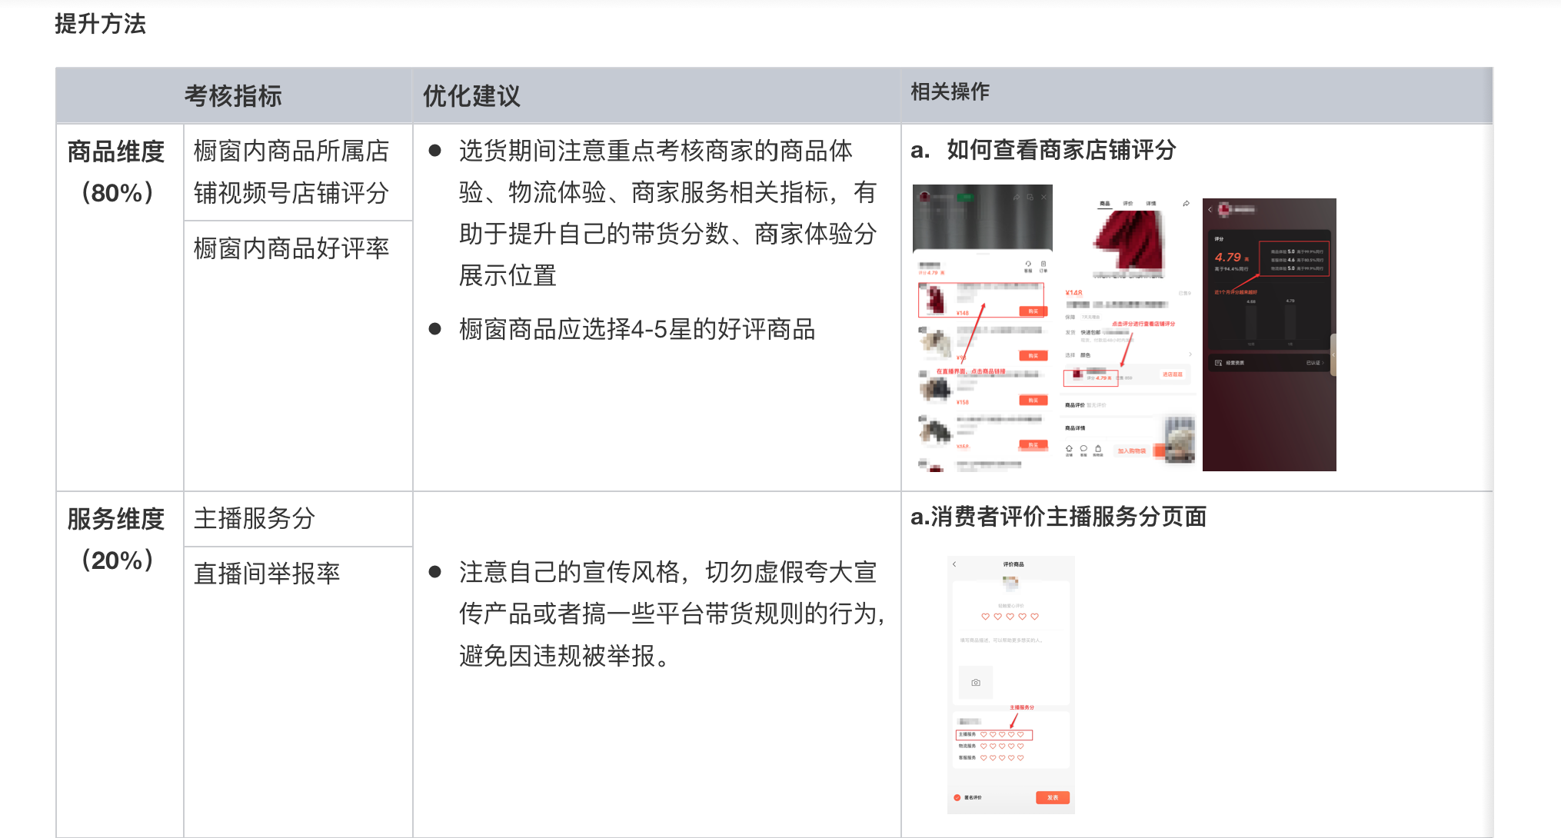Click back arrow on 评价商品 screen
This screenshot has width=1561, height=838.
pyautogui.click(x=954, y=564)
